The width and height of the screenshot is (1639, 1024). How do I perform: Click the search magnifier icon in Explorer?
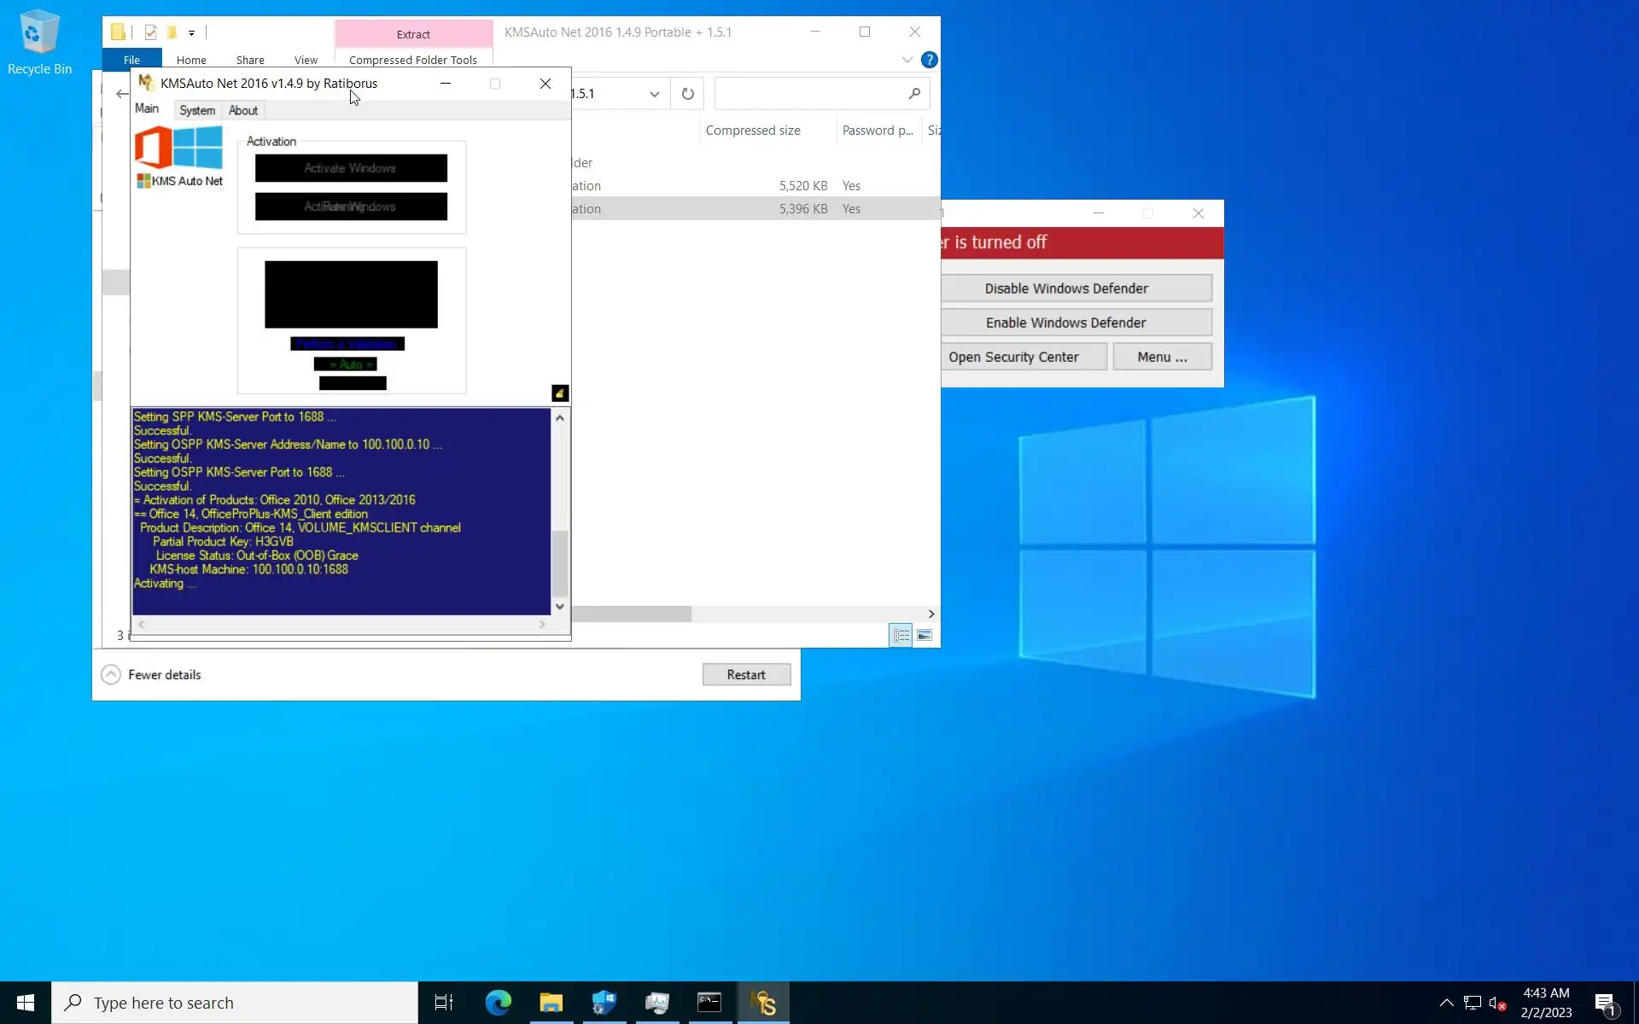pyautogui.click(x=914, y=94)
